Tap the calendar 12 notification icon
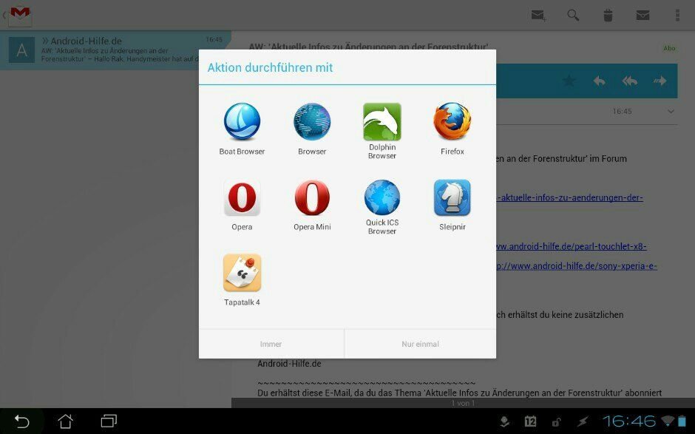 point(530,421)
